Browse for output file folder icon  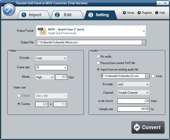coord(144,42)
